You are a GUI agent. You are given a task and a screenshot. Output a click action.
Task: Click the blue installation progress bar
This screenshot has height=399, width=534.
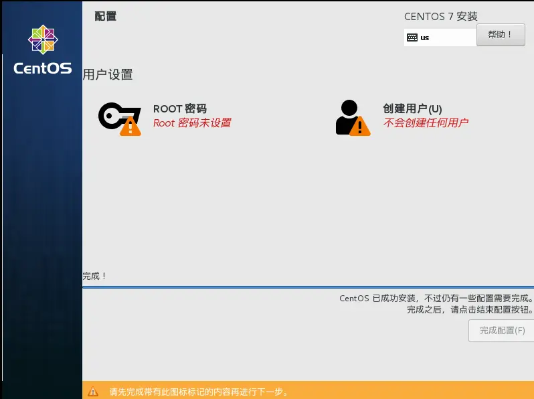click(308, 287)
